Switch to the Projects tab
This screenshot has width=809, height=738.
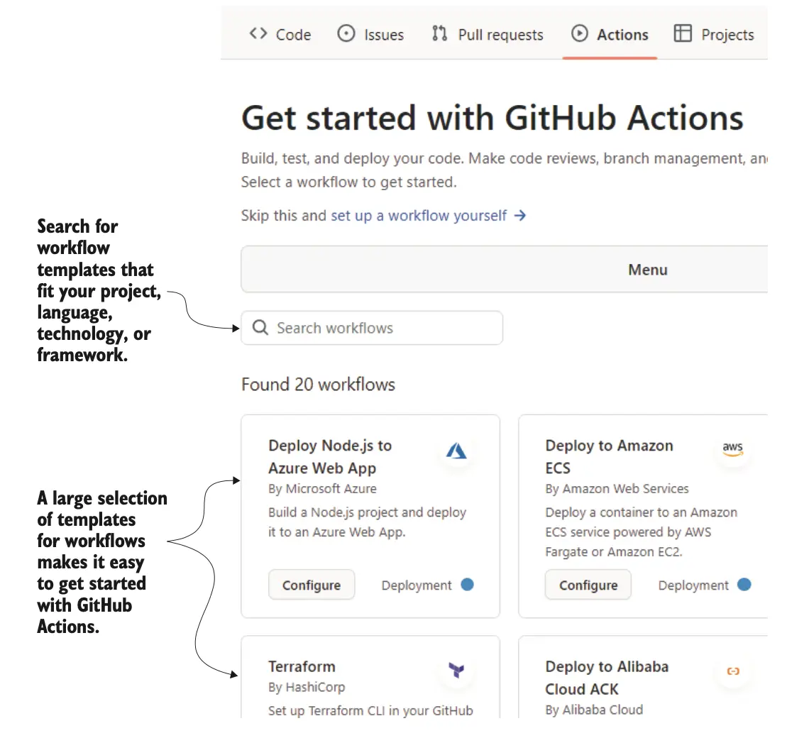pos(714,35)
